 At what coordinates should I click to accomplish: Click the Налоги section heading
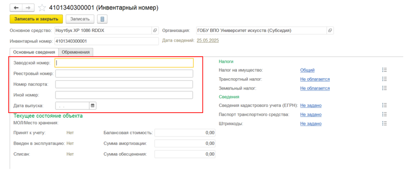coord(226,61)
